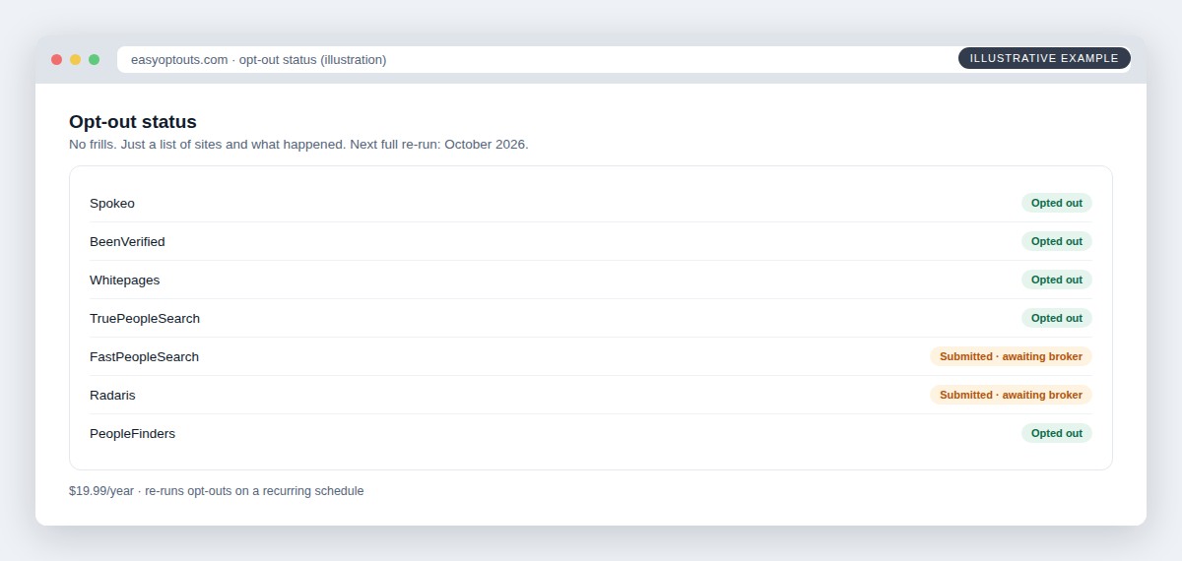Click the Opted out badge for Whitepages

pos(1057,280)
